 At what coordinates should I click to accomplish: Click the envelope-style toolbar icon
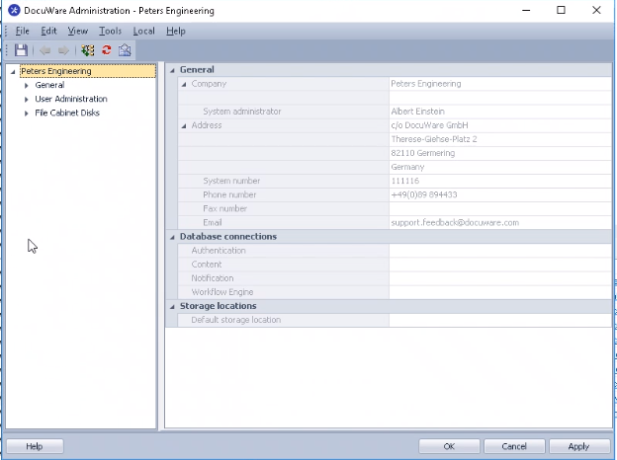tap(125, 49)
